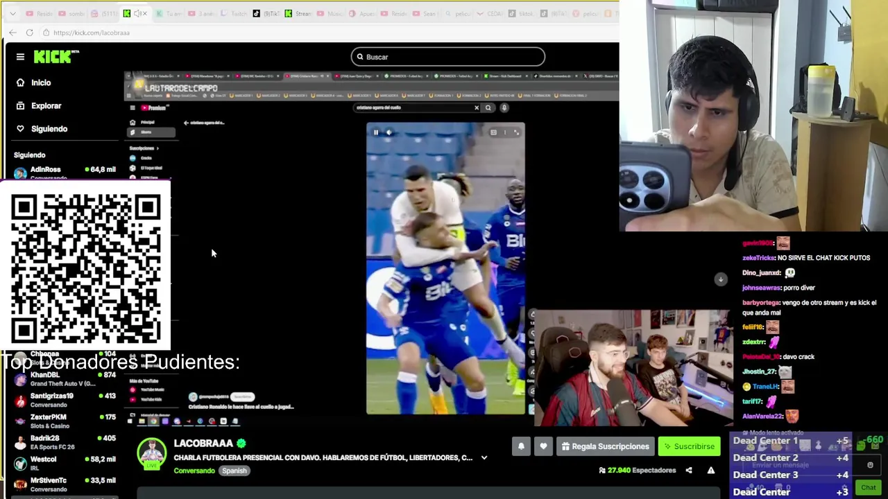888x499 pixels.
Task: Open KhanDBL channel in following list
Action: pyautogui.click(x=64, y=378)
